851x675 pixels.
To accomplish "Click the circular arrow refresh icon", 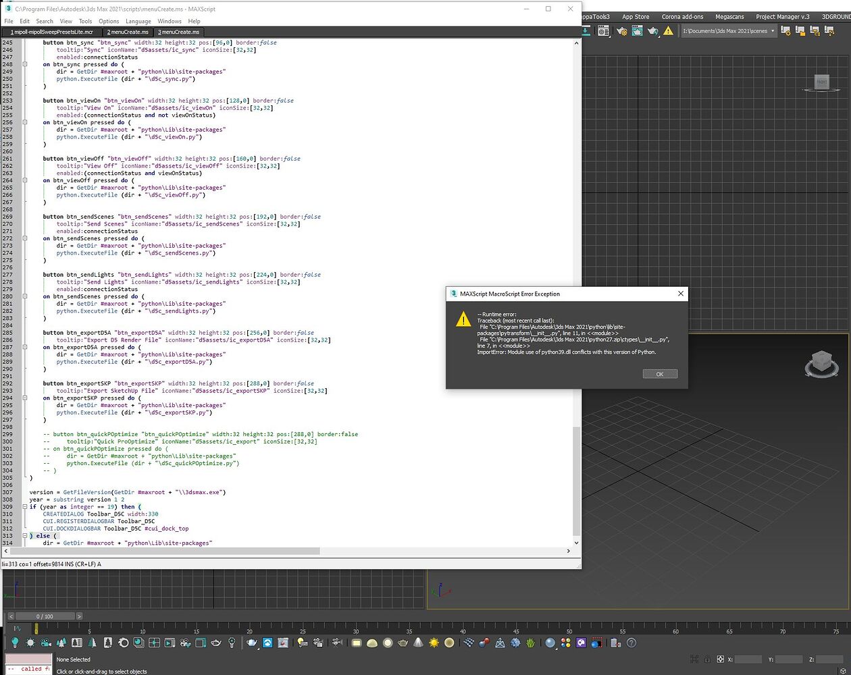I will [x=123, y=643].
